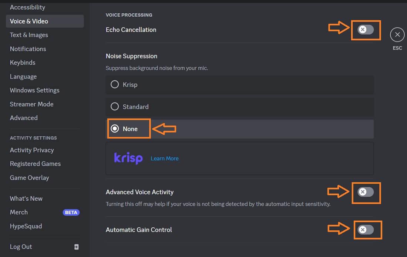Image resolution: width=407 pixels, height=257 pixels.
Task: Open Activity Privacy settings
Action: pos(32,150)
